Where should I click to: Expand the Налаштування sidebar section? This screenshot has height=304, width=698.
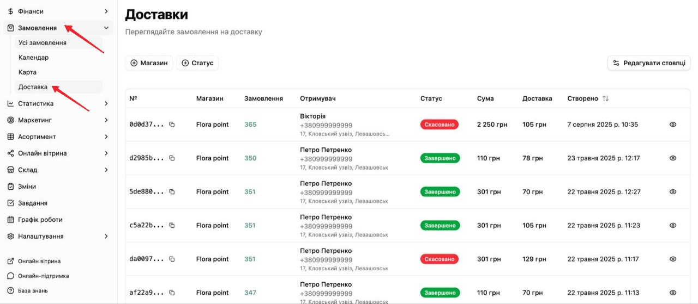click(x=106, y=237)
